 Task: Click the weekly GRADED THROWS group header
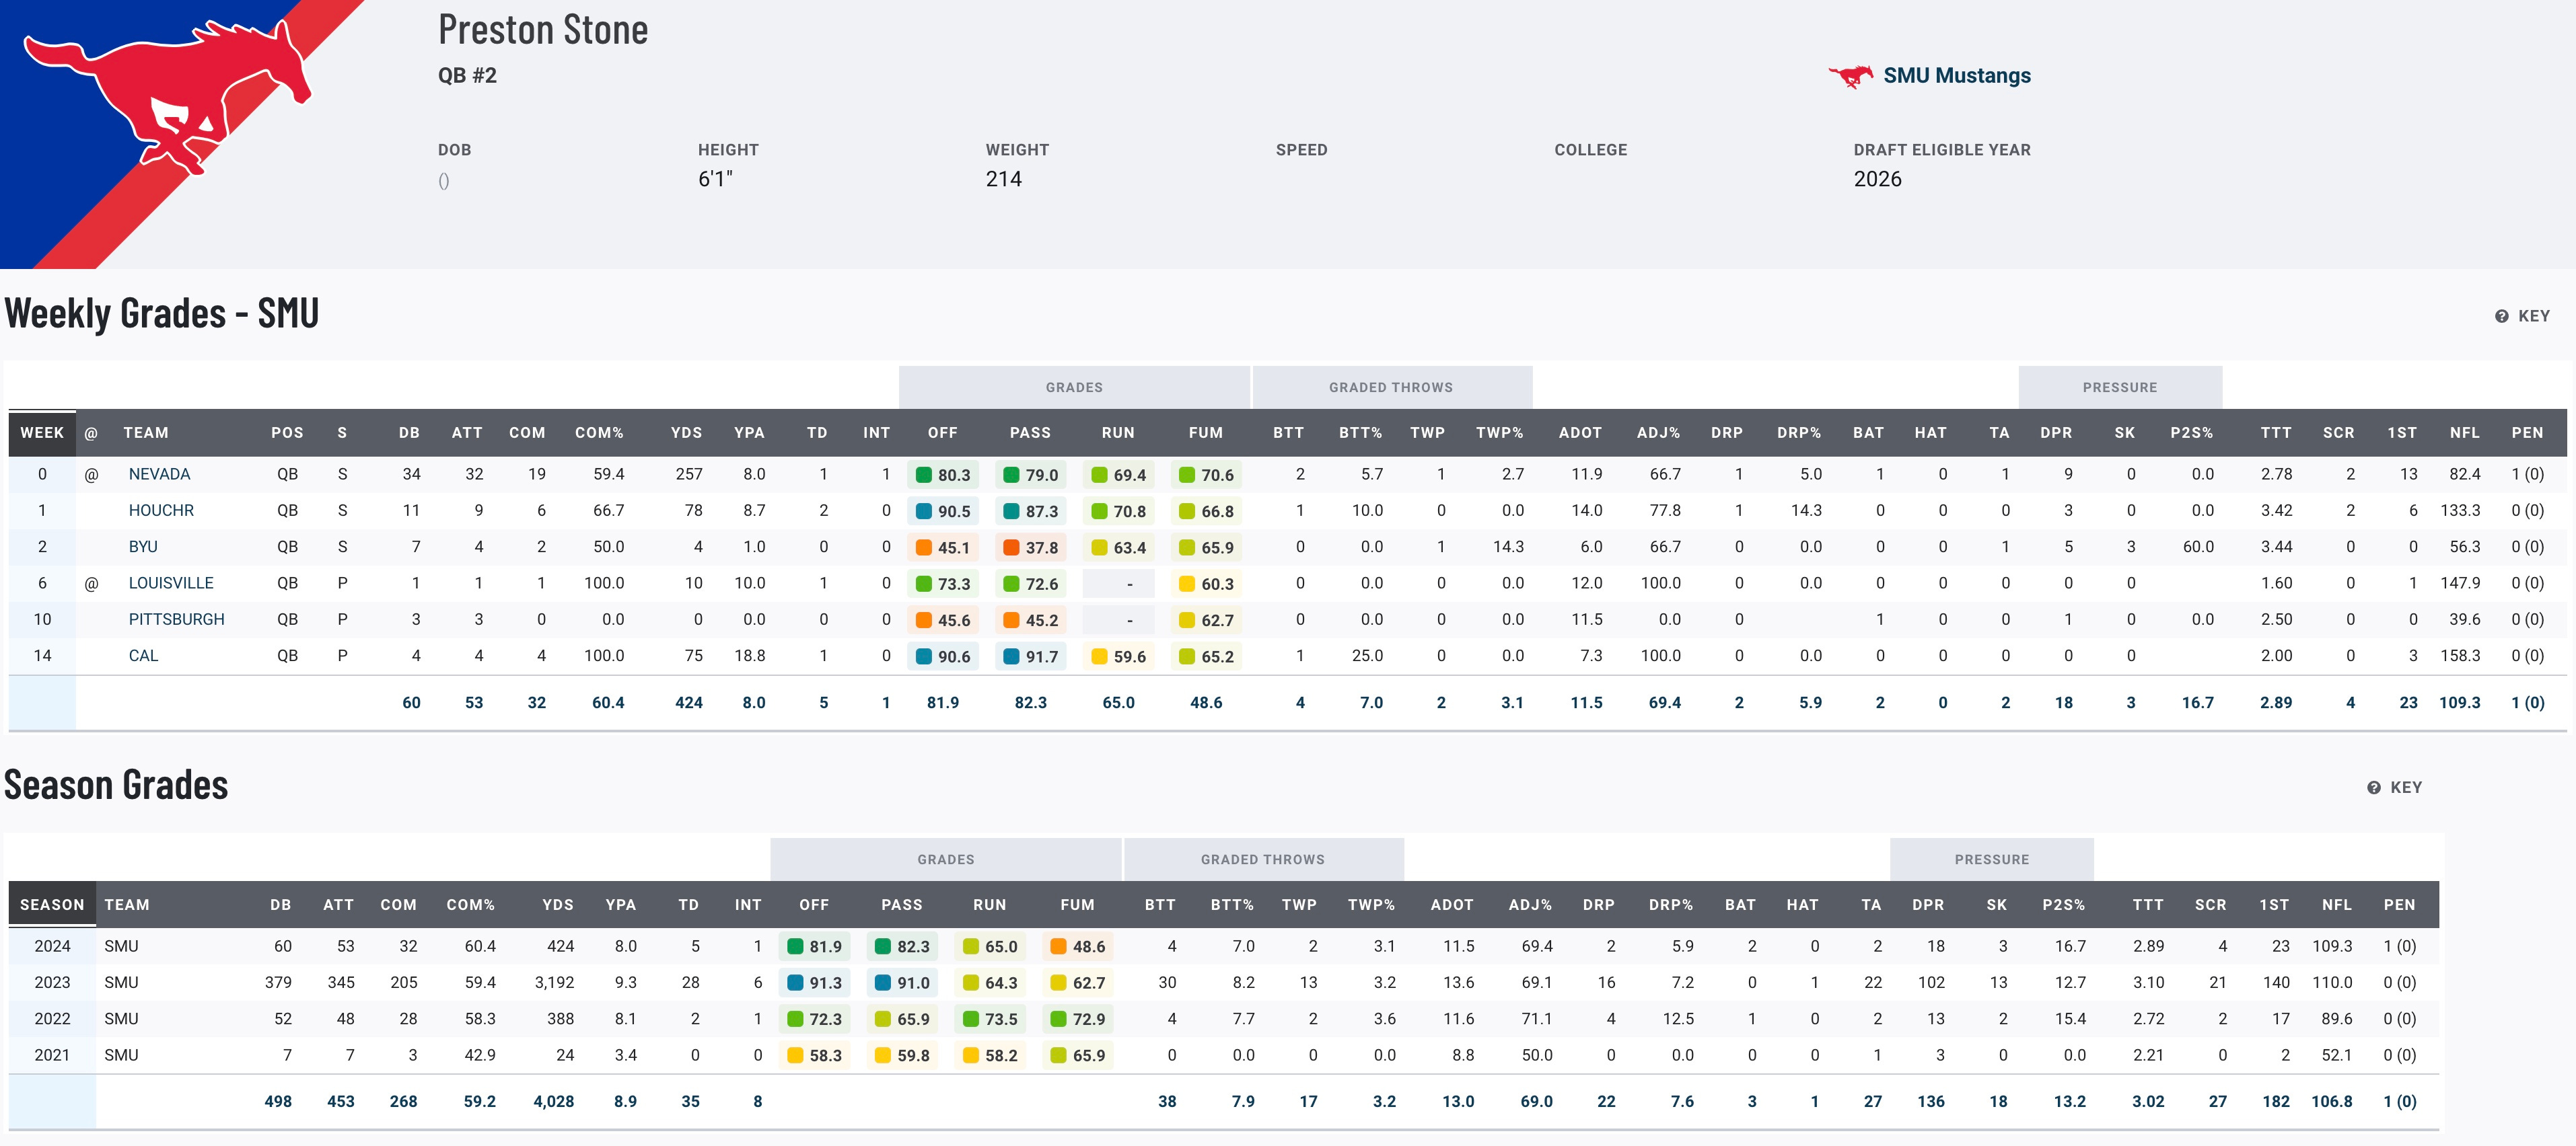(x=1391, y=387)
